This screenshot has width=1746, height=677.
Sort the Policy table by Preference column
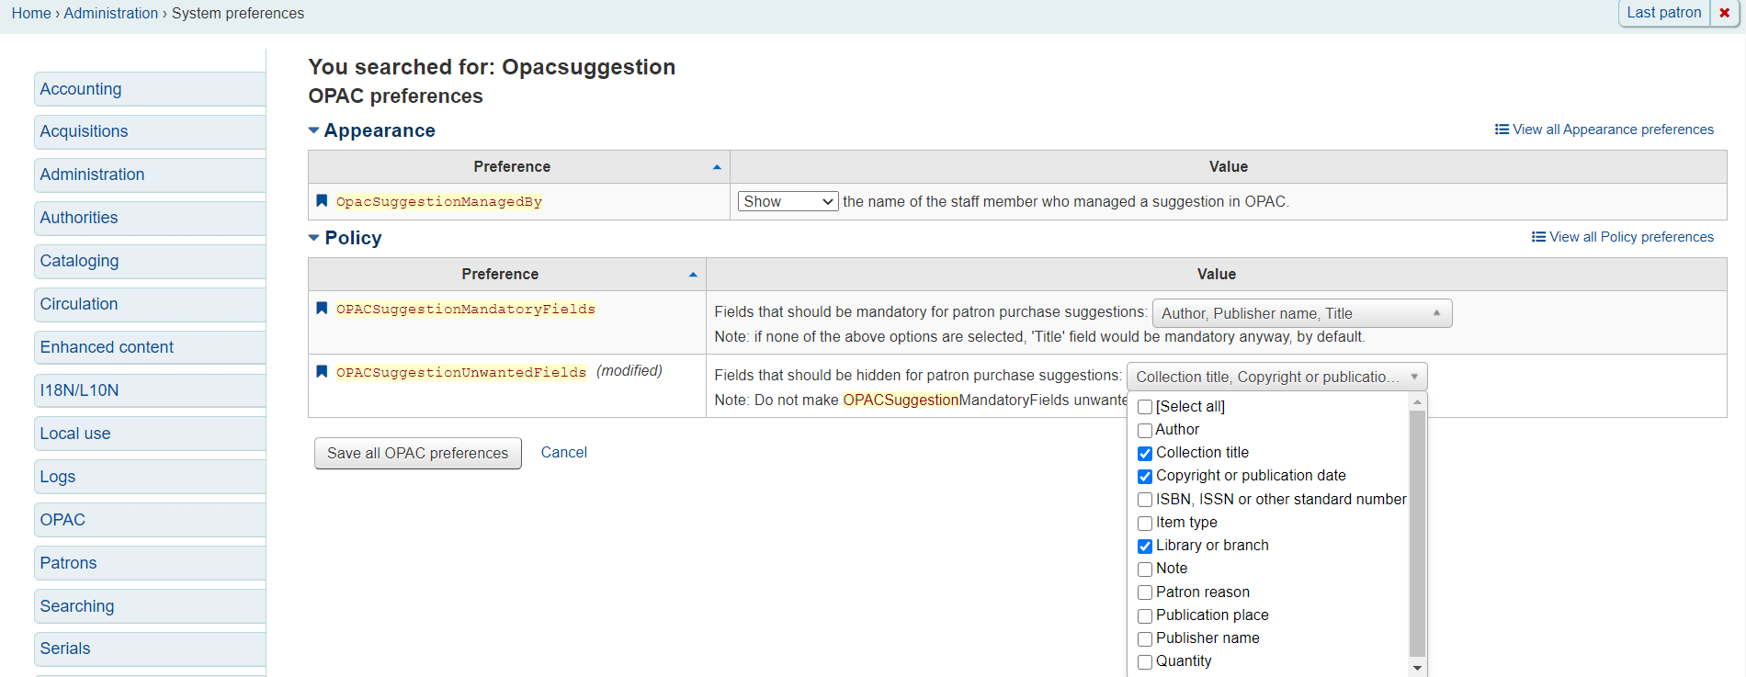click(507, 274)
